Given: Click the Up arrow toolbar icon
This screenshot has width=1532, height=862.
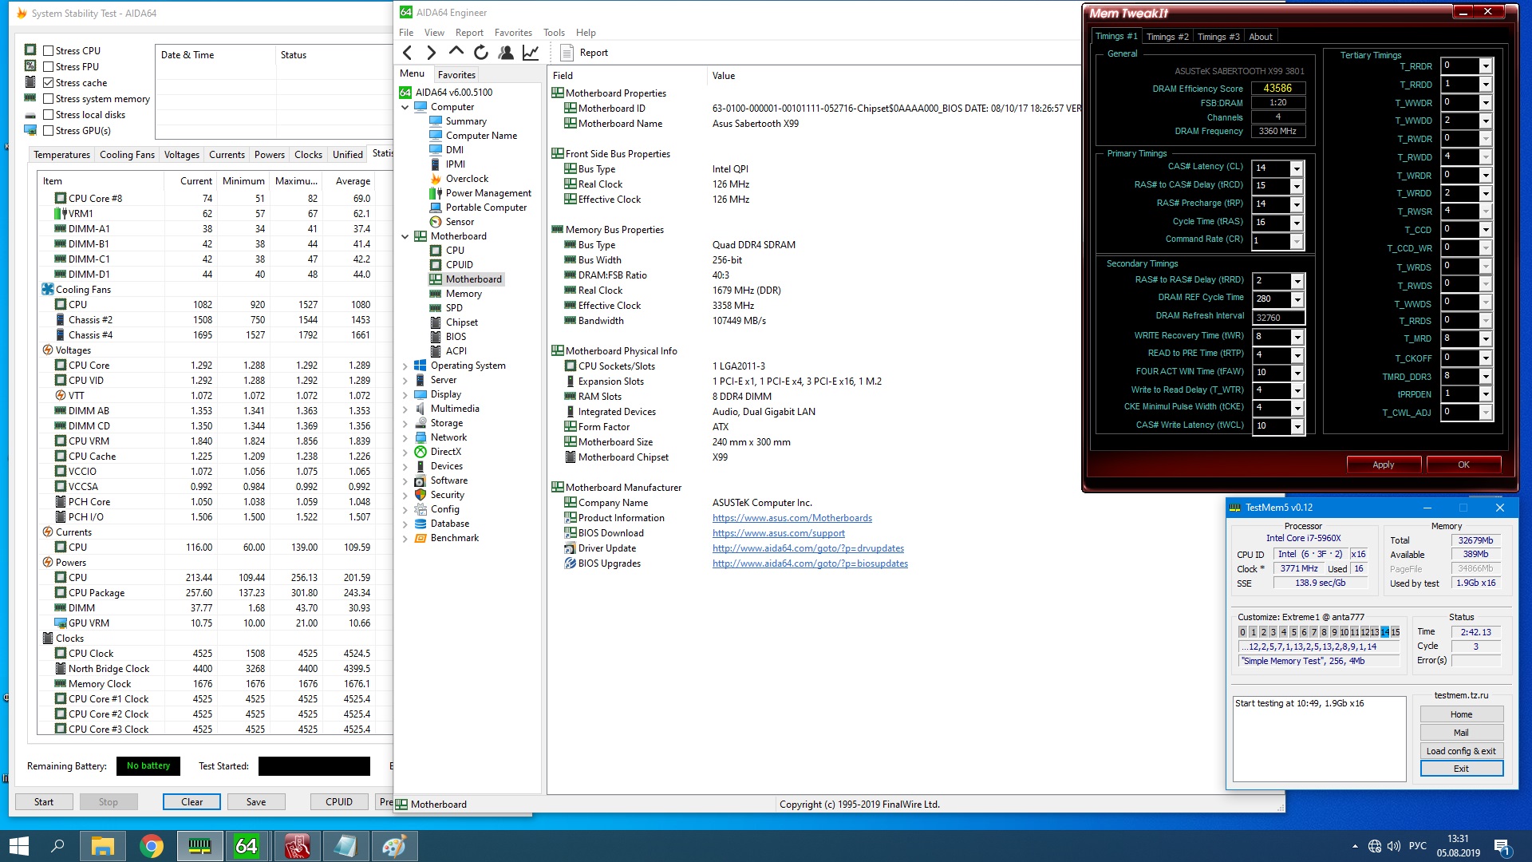Looking at the screenshot, I should tap(456, 52).
